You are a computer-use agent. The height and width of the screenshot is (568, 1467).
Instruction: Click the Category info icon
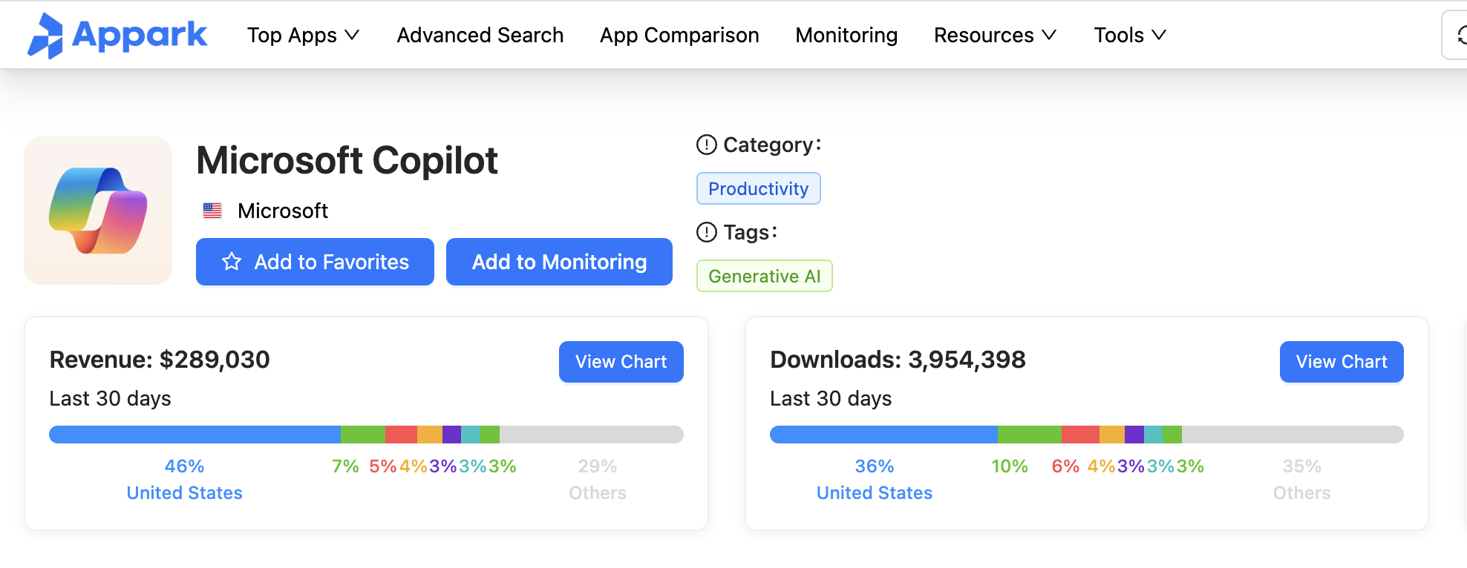coord(707,145)
